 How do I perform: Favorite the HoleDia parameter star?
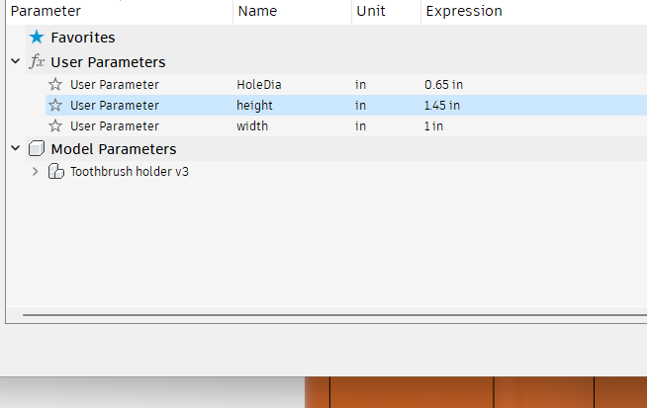point(55,85)
